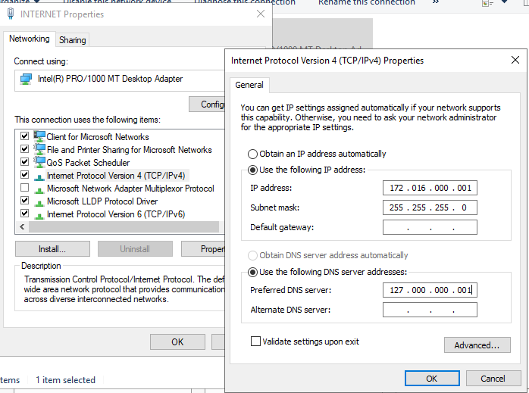Open Advanced... TCP/IP settings
This screenshot has width=529, height=393.
coord(477,345)
